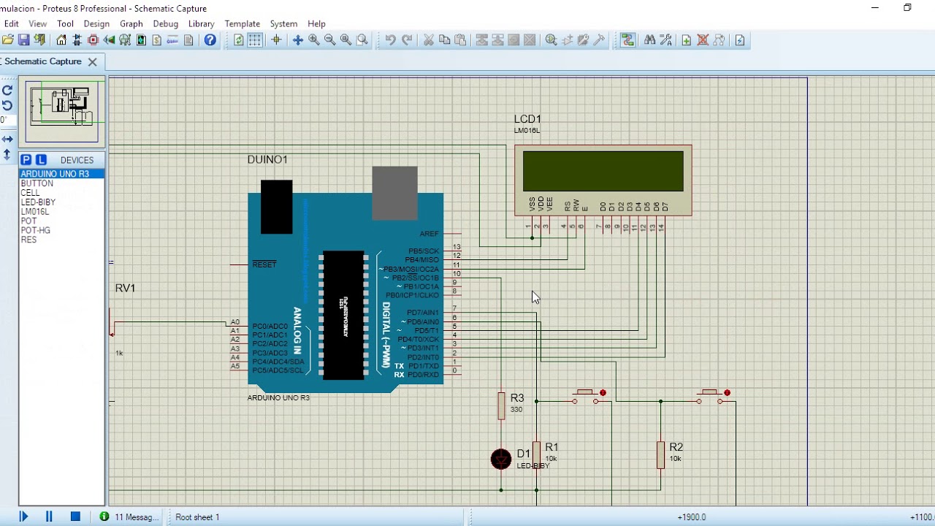Screen dimensions: 935x526
Task: Click the Make Device icon
Action: coord(568,40)
